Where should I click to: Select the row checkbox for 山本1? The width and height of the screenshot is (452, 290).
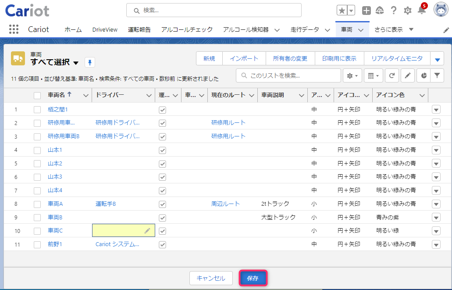(x=37, y=150)
